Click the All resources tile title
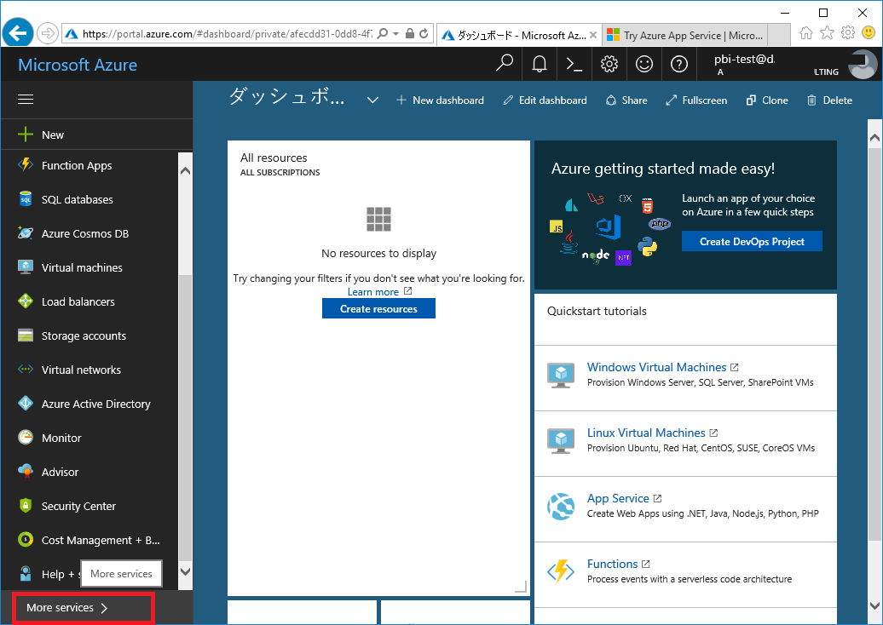Viewport: 883px width, 625px height. (x=274, y=158)
